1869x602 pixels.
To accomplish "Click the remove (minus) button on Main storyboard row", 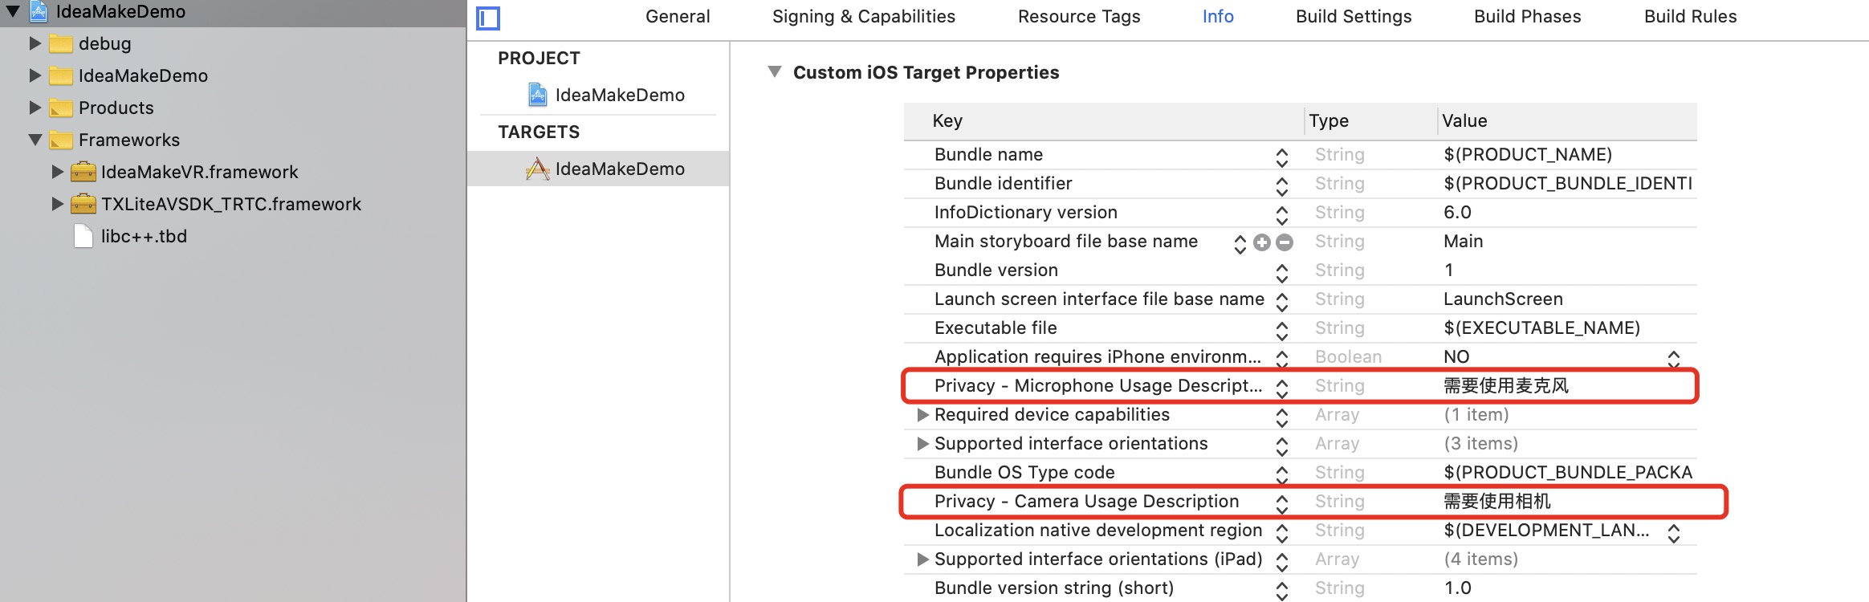I will [x=1285, y=242].
